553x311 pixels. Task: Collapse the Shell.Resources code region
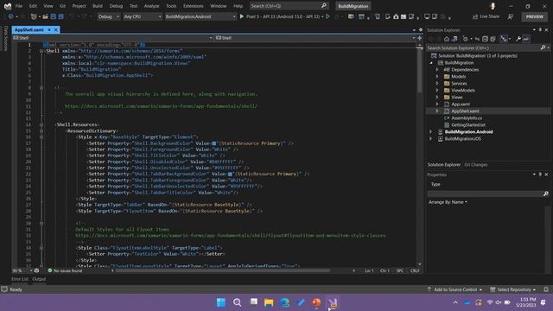click(x=41, y=124)
